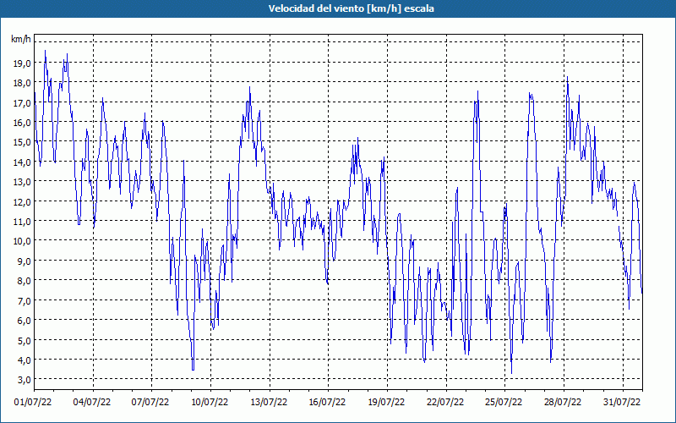Click the 28/07/22 date label
The height and width of the screenshot is (423, 676).
[563, 403]
